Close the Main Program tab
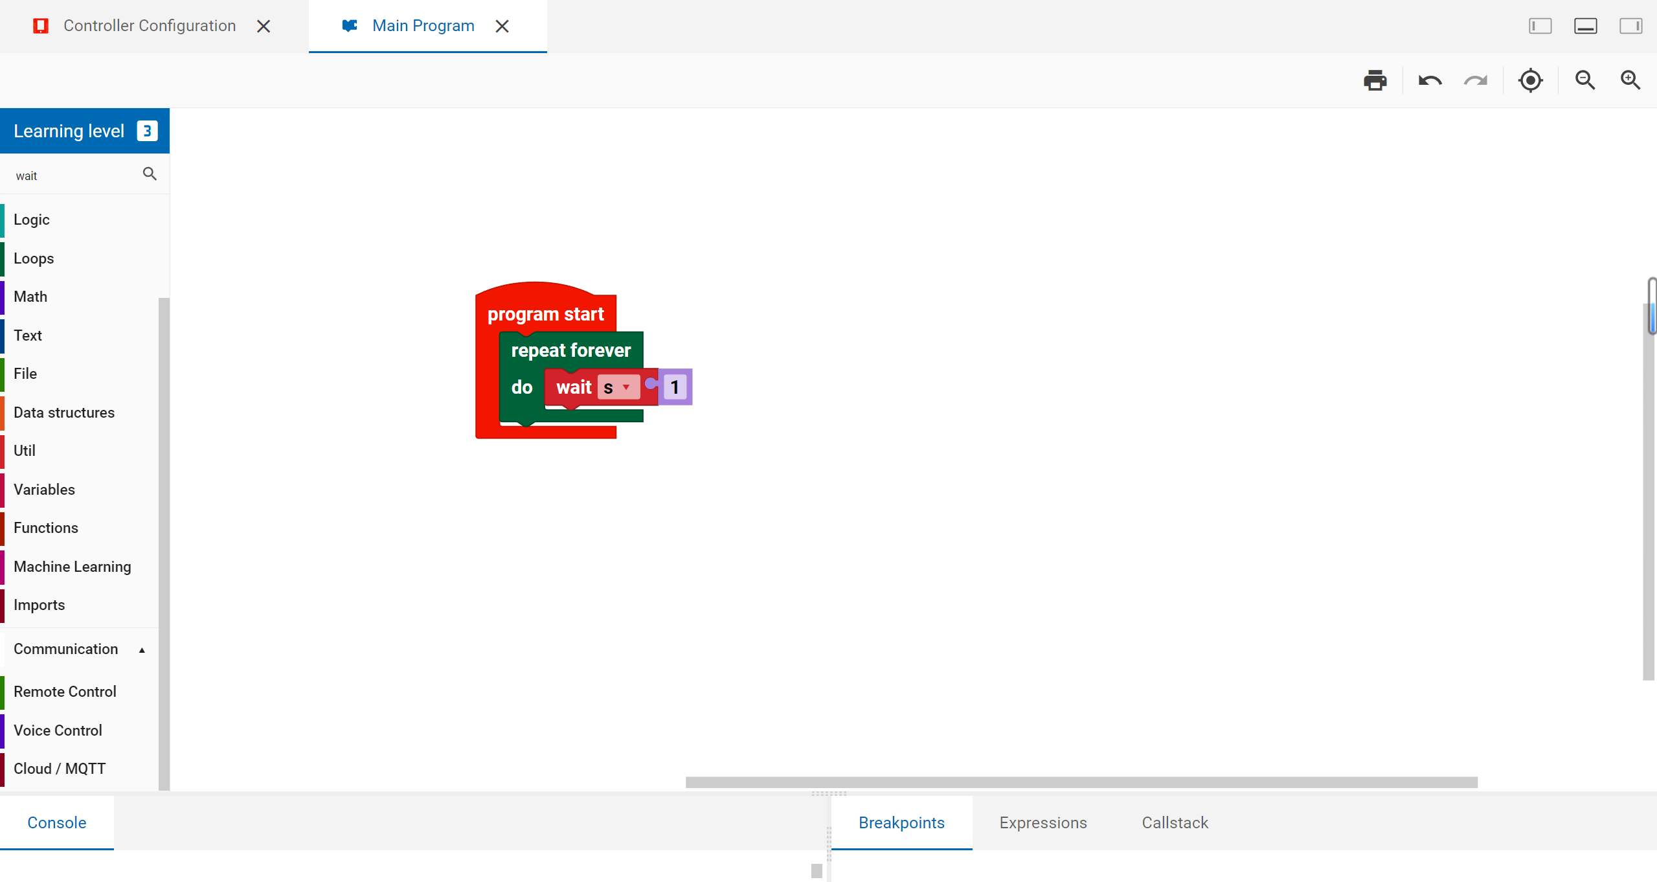 502,26
